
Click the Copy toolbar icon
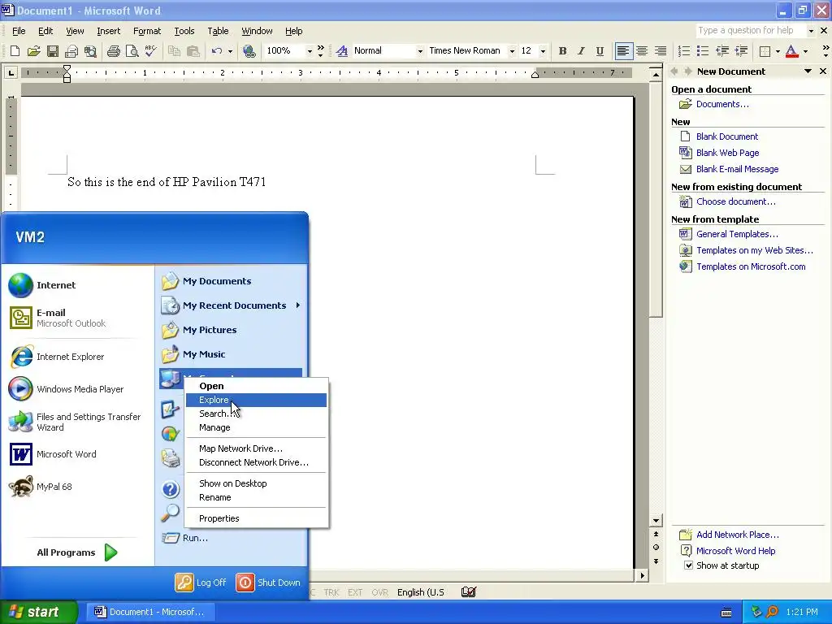point(174,51)
